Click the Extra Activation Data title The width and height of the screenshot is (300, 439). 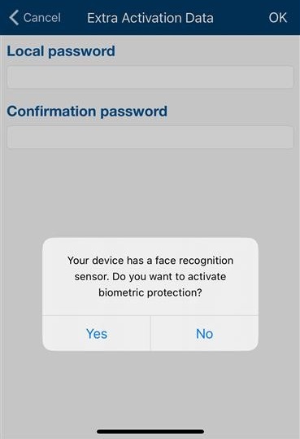point(150,18)
